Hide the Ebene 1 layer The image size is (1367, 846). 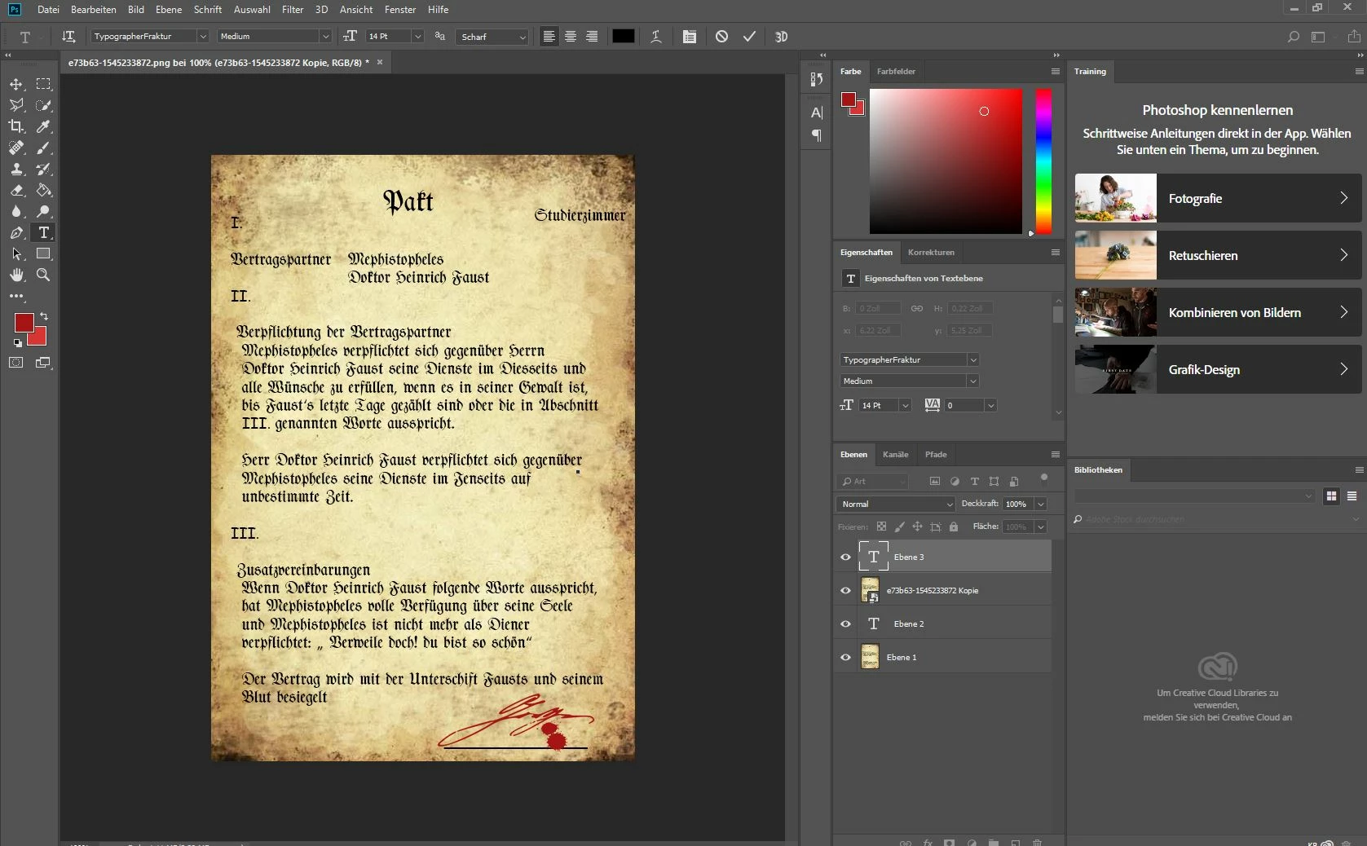(x=845, y=658)
